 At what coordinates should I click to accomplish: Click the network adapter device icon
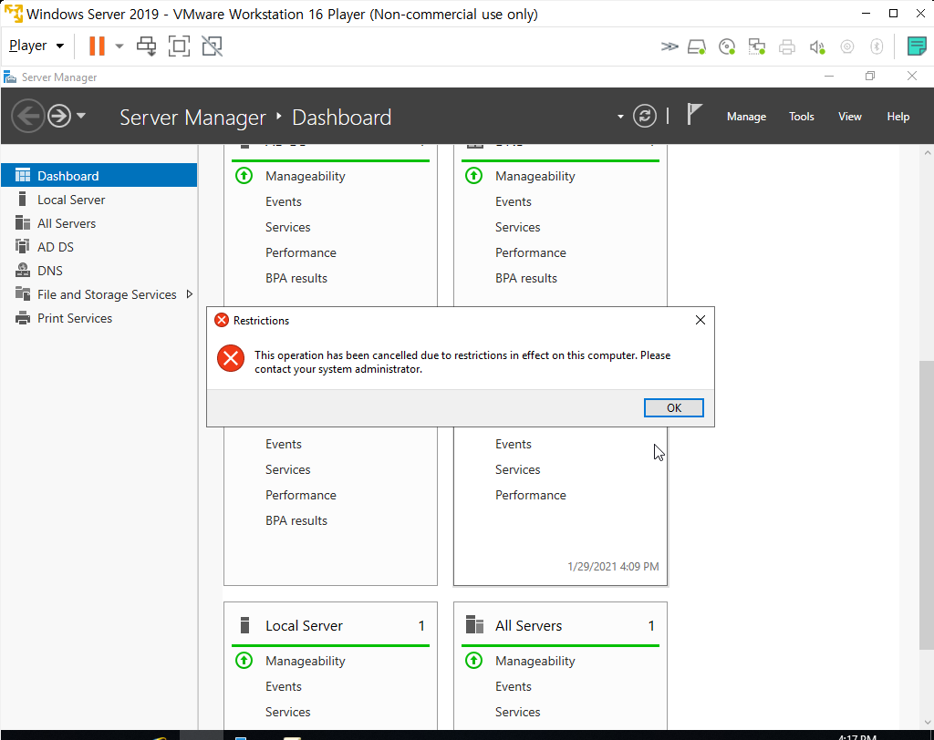[756, 46]
